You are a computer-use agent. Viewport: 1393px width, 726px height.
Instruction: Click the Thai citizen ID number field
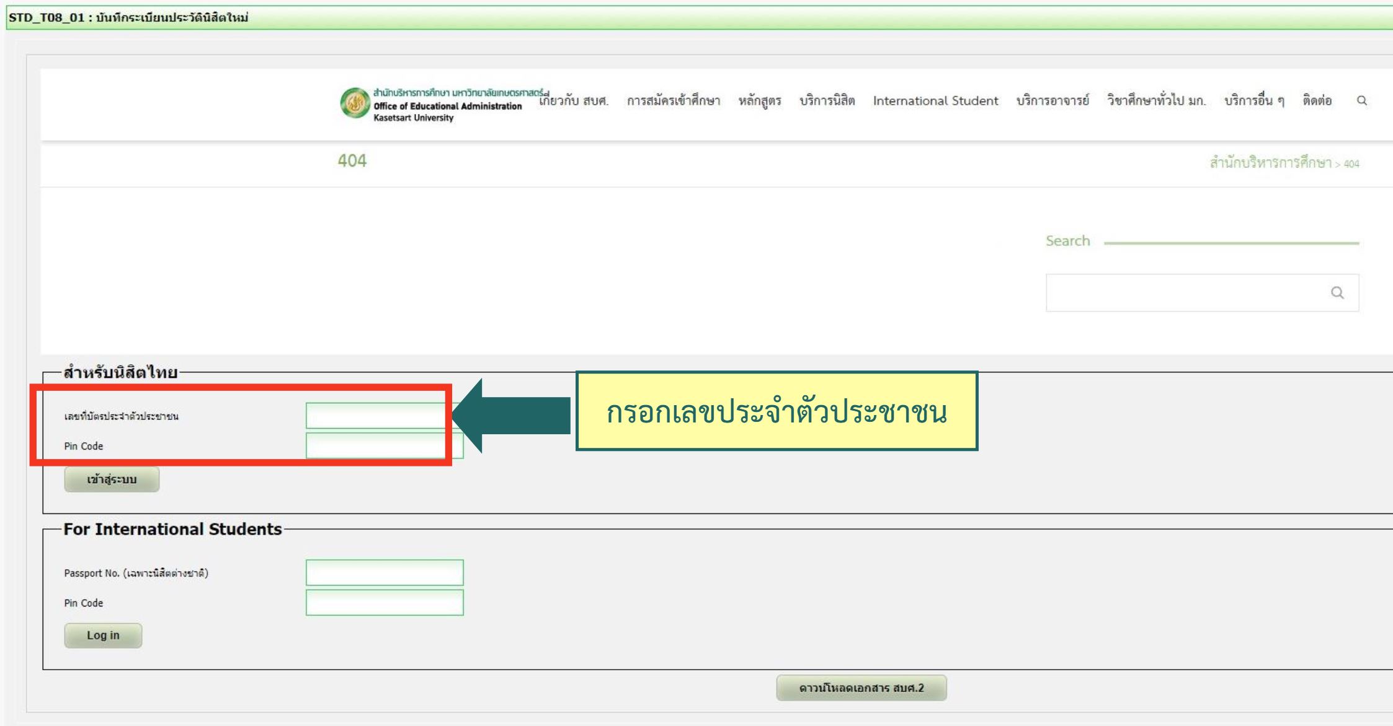pyautogui.click(x=375, y=416)
